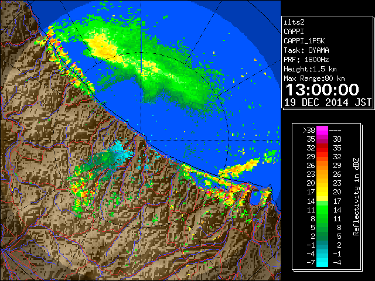Click the '19 DEC 2014 JST' date text
The height and width of the screenshot is (281, 375).
tap(328, 102)
